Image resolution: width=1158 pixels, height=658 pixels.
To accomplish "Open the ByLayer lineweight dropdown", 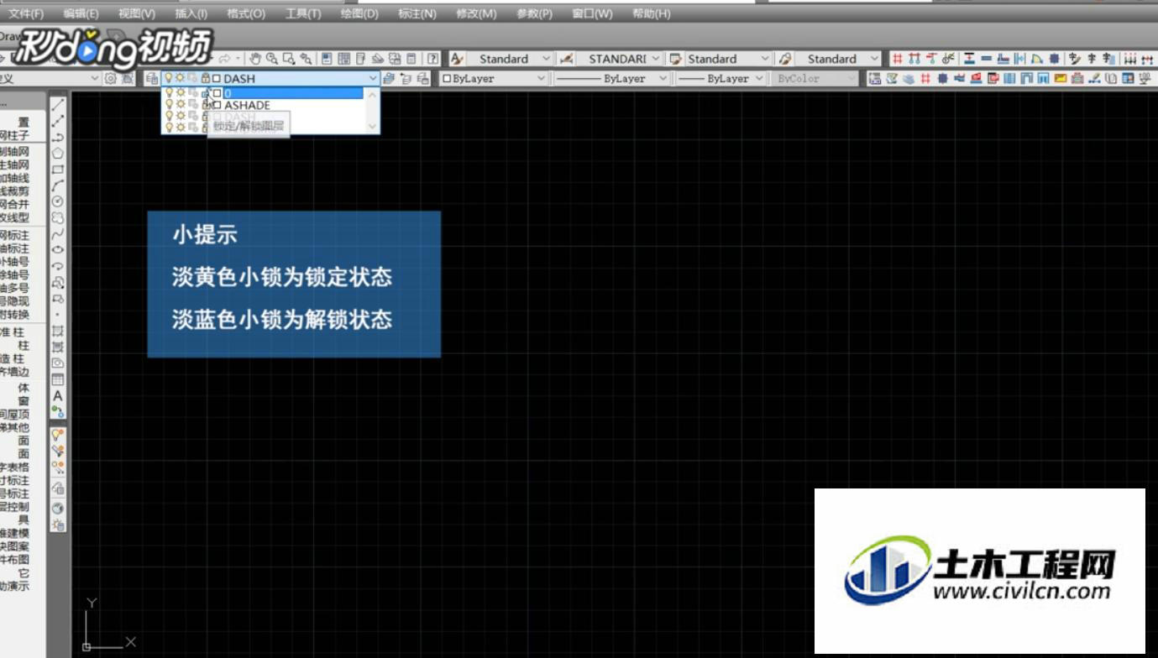I will (x=758, y=78).
